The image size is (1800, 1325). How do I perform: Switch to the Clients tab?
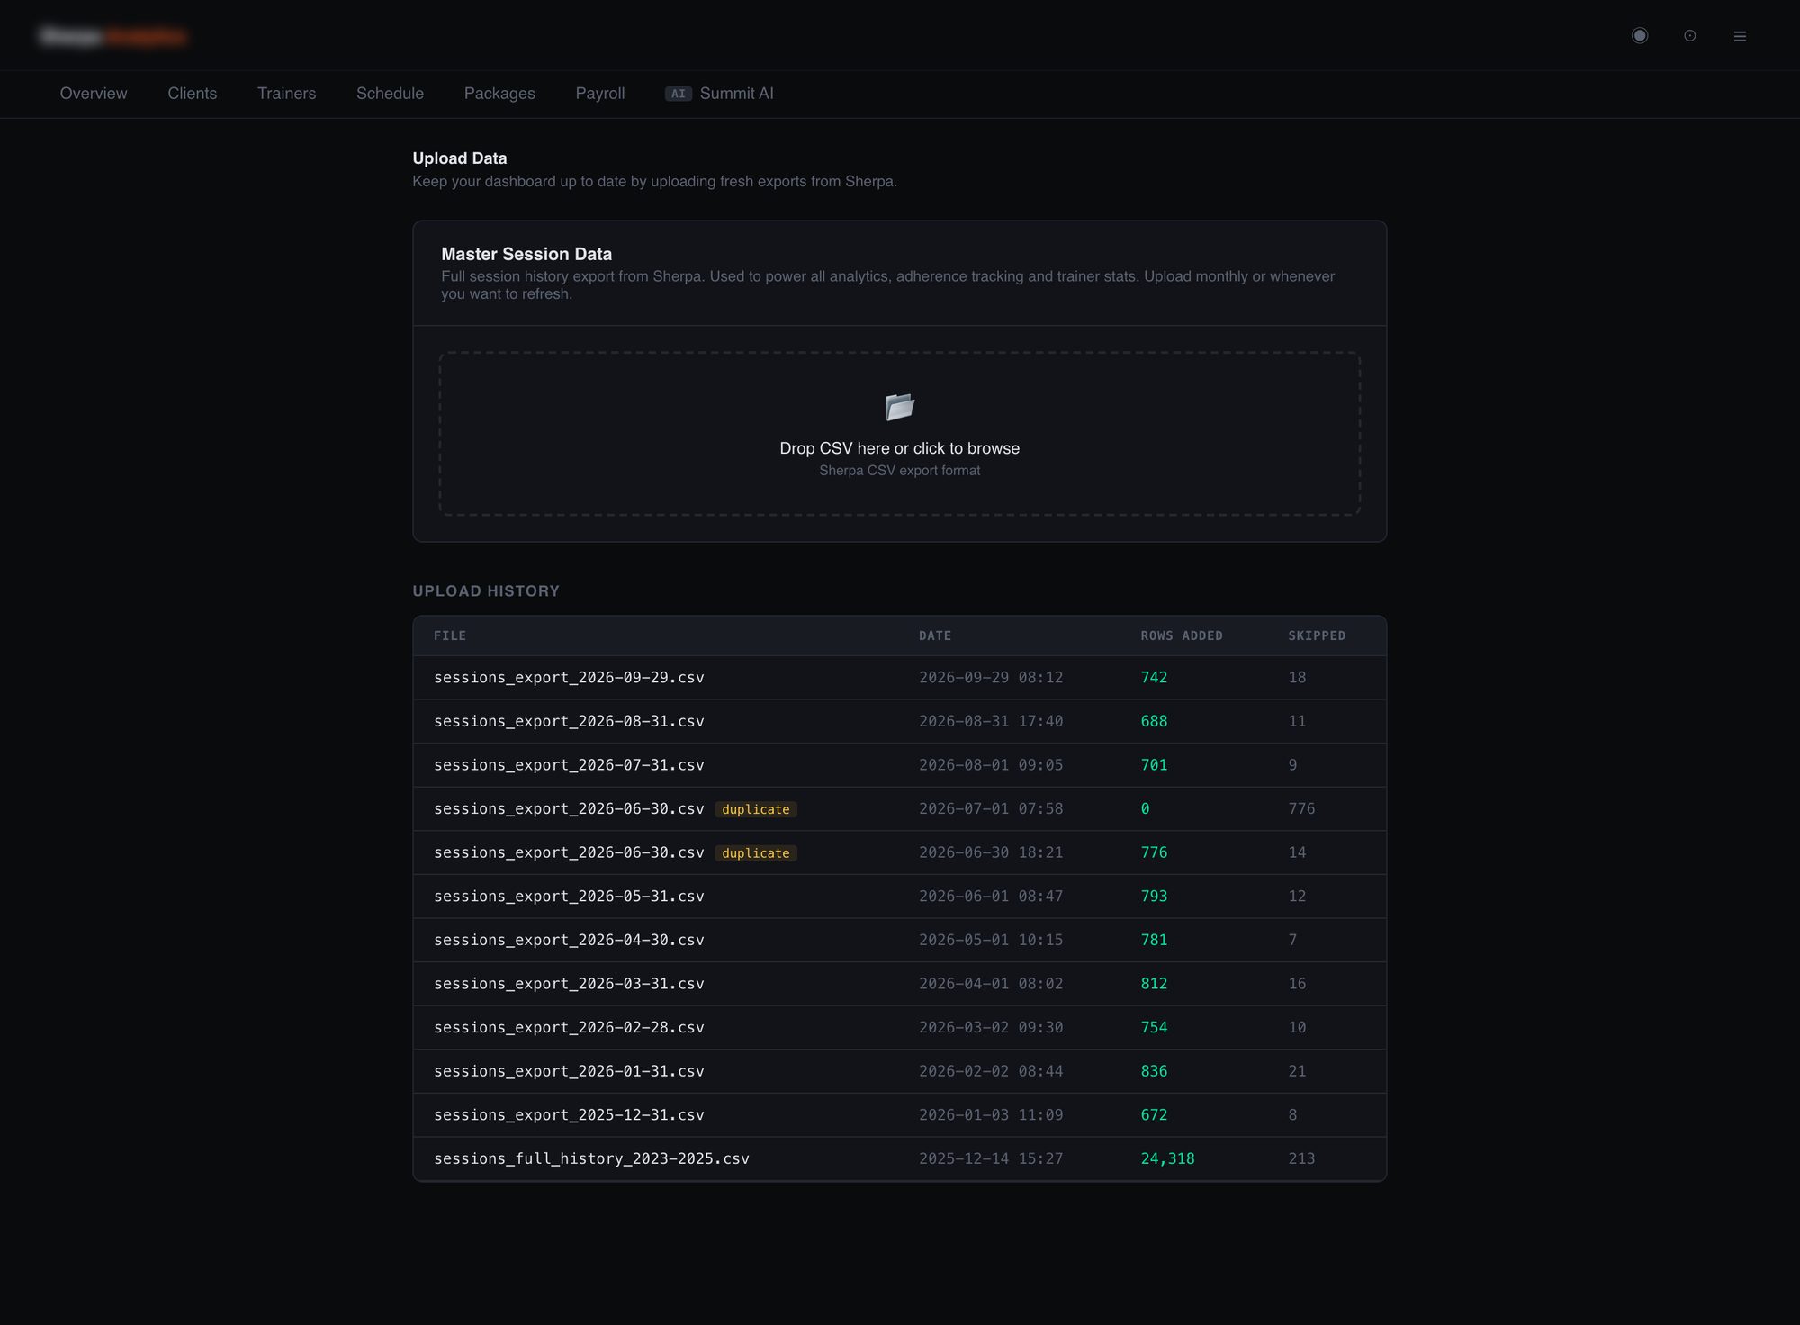[193, 94]
